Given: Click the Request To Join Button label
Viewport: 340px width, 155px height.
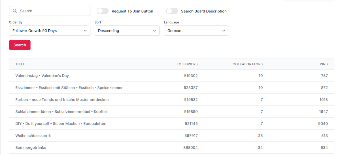Looking at the screenshot, I should (x=132, y=11).
